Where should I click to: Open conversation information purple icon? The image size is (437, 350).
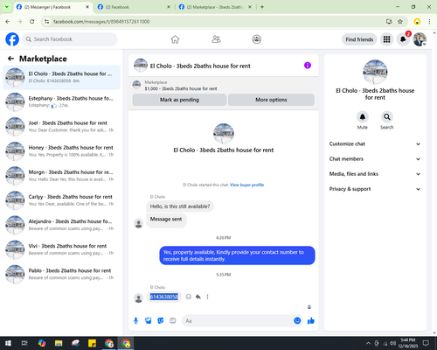pos(308,66)
